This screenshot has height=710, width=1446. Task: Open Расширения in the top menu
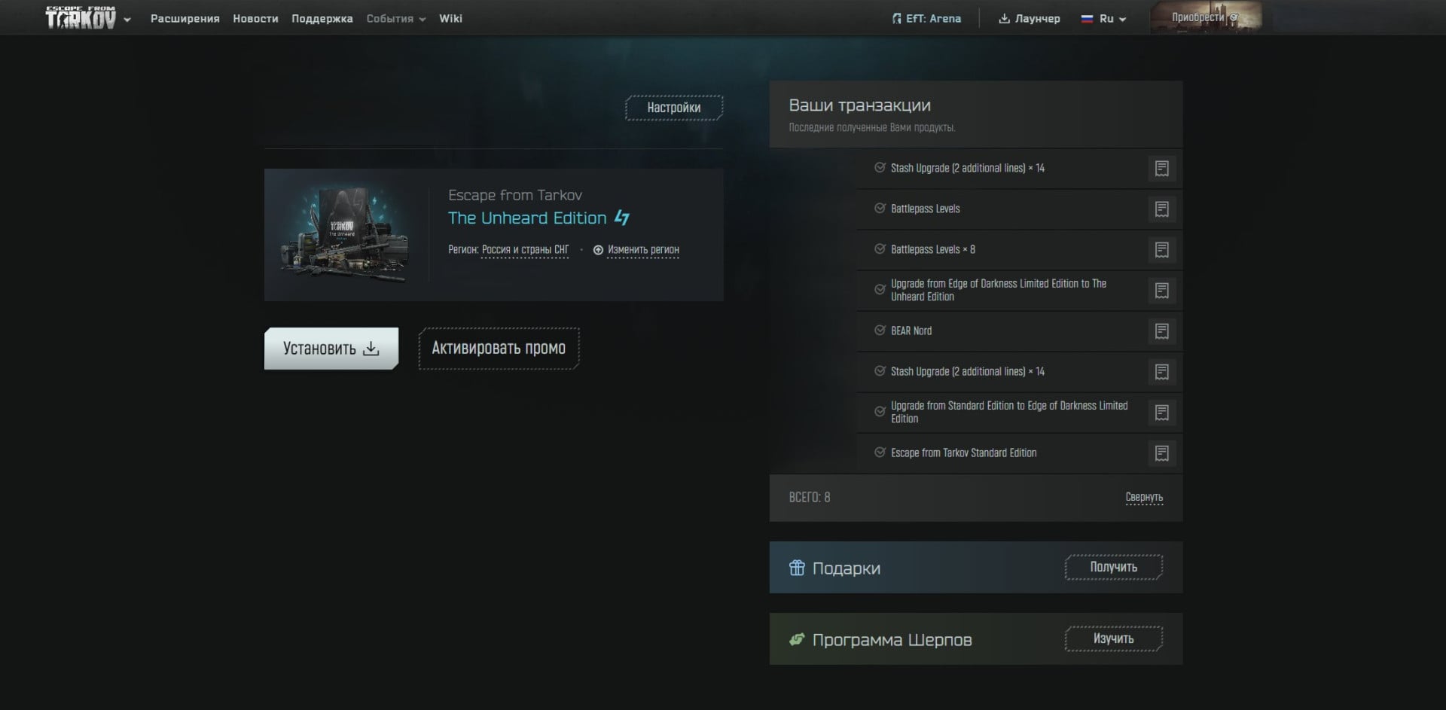pos(185,19)
